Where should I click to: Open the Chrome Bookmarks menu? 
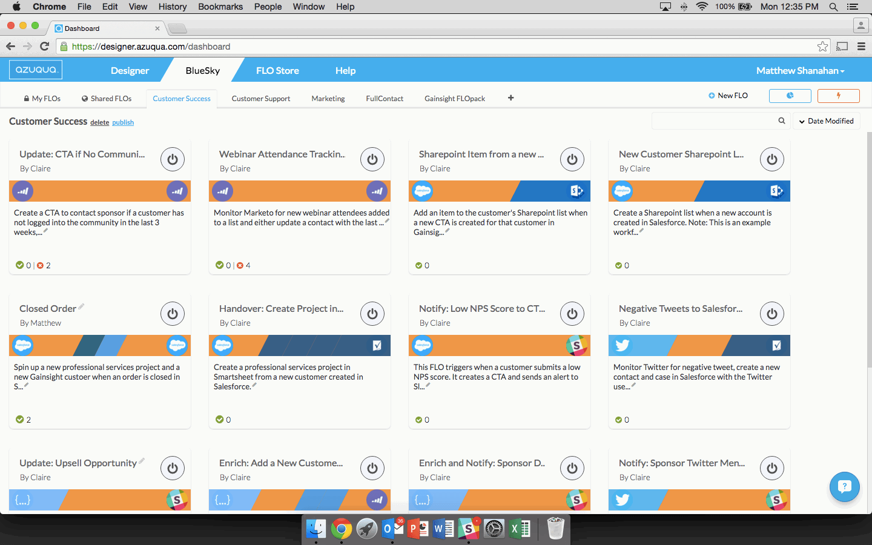click(x=220, y=7)
